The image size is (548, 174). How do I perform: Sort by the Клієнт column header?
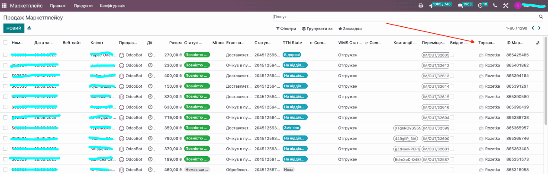pyautogui.click(x=97, y=43)
